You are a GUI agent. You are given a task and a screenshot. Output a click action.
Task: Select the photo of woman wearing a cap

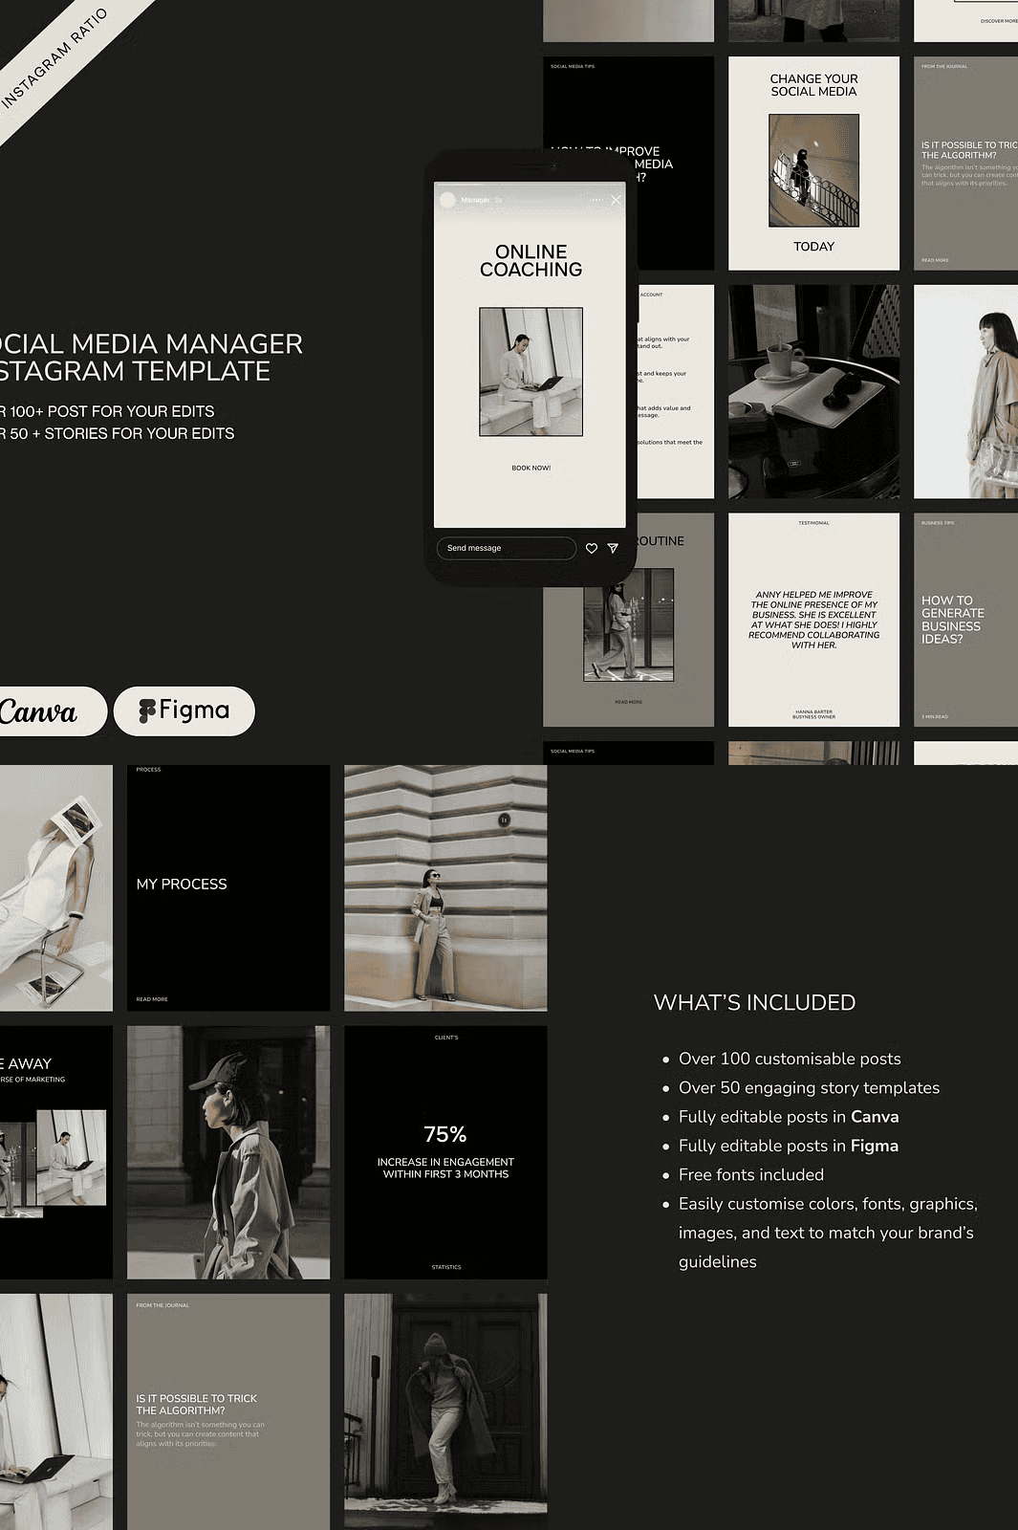click(x=227, y=1151)
